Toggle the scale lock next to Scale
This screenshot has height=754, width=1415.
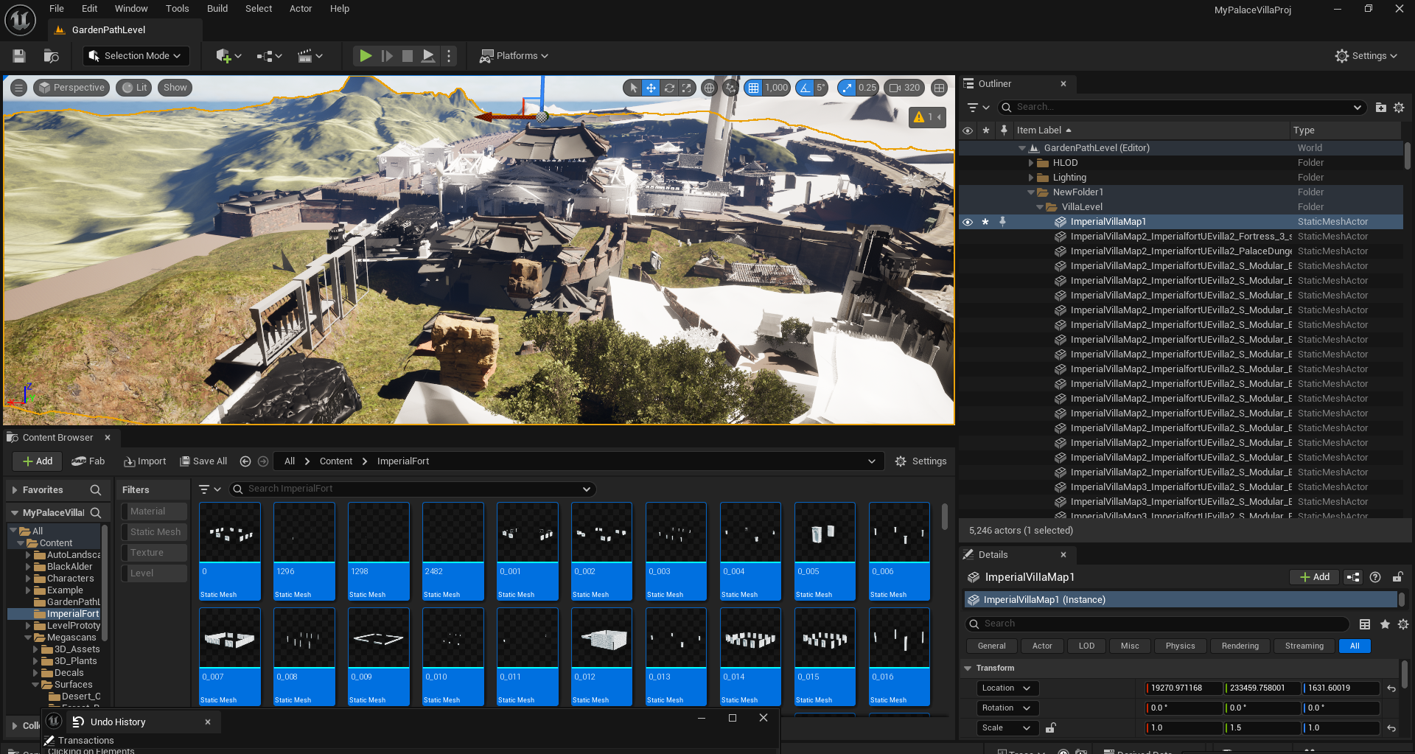pyautogui.click(x=1050, y=728)
